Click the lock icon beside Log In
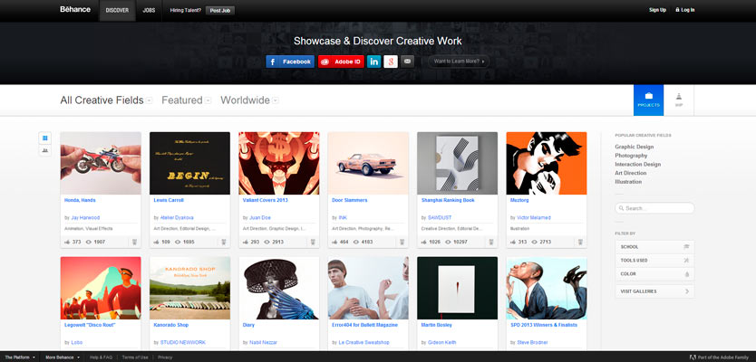Image resolution: width=756 pixels, height=362 pixels. click(x=677, y=10)
